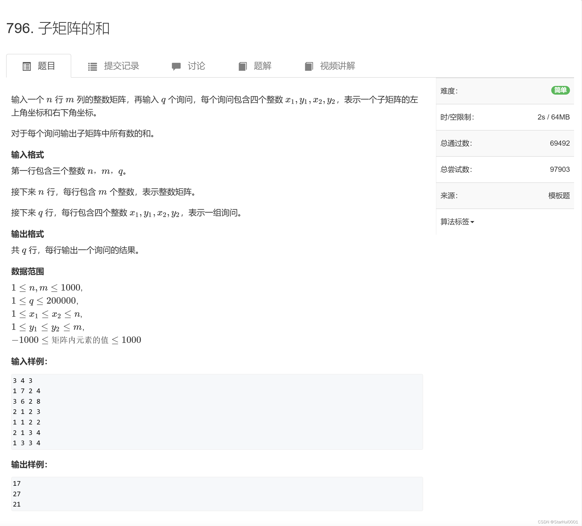Click the 题解 book icon

coord(242,66)
